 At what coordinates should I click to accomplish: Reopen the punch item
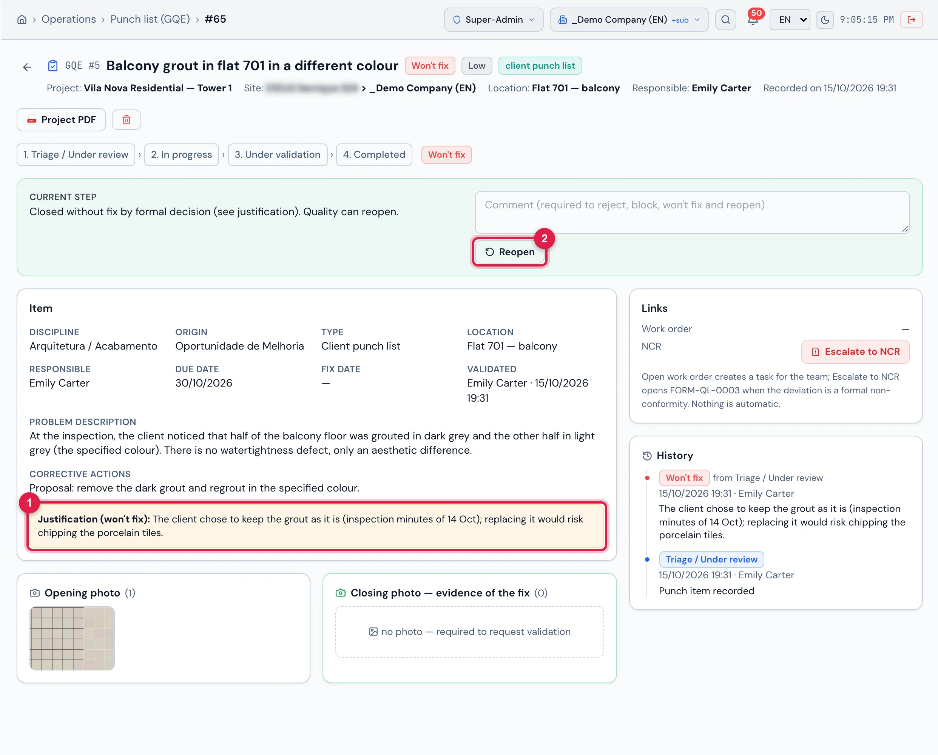coord(509,252)
